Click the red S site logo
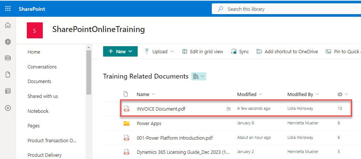This screenshot has height=159, width=361. tap(35, 30)
